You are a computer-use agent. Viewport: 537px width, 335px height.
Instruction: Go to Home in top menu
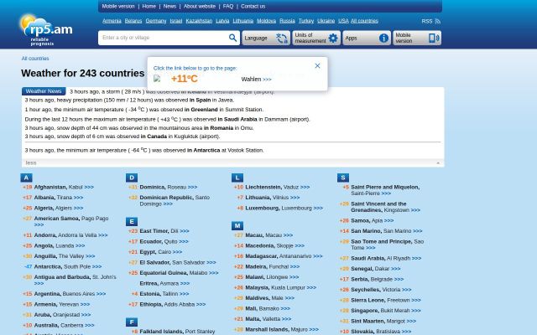pos(149,6)
